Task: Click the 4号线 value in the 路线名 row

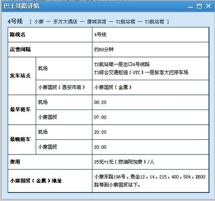Action: point(100,35)
